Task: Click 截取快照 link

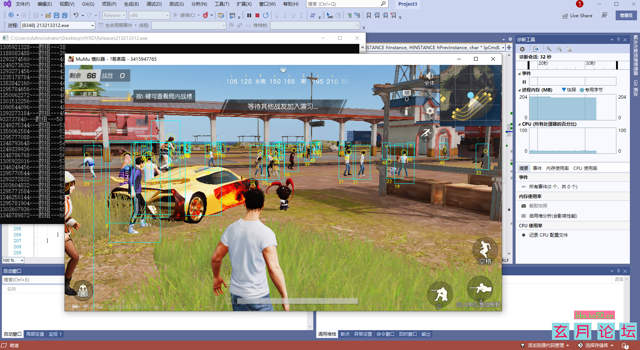Action: pyautogui.click(x=538, y=206)
